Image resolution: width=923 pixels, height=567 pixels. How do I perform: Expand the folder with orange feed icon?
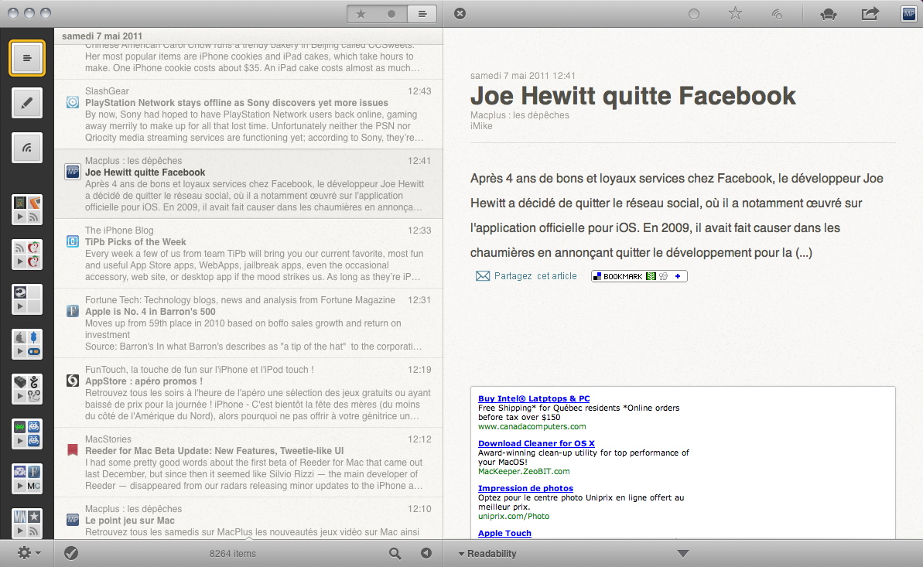pos(20,217)
